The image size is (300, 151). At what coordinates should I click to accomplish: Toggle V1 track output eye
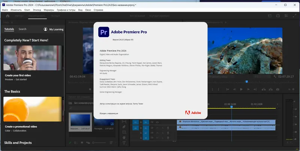tap(157, 122)
